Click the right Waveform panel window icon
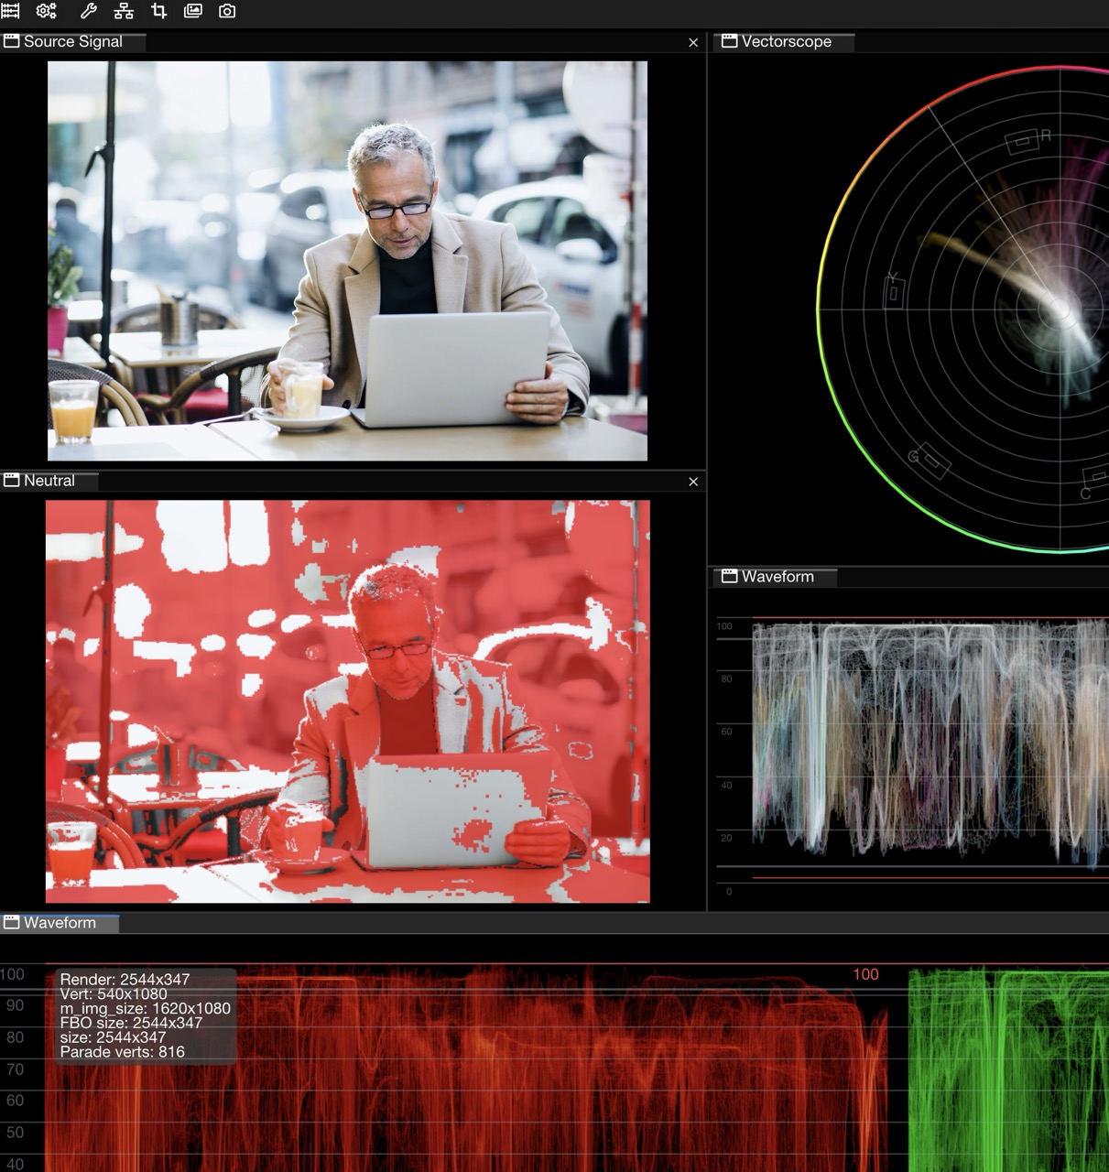1109x1172 pixels. [x=730, y=577]
